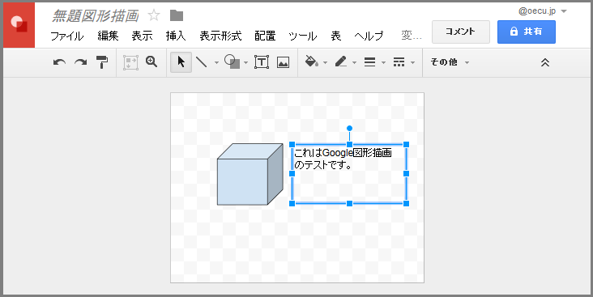The width and height of the screenshot is (593, 297).
Task: Select the arrow pointer tool
Action: pyautogui.click(x=181, y=62)
